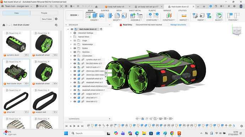This screenshot has width=245, height=137.
Task: Collapse the 4wd cluster drum v2 root node
Action: [x=68, y=29]
